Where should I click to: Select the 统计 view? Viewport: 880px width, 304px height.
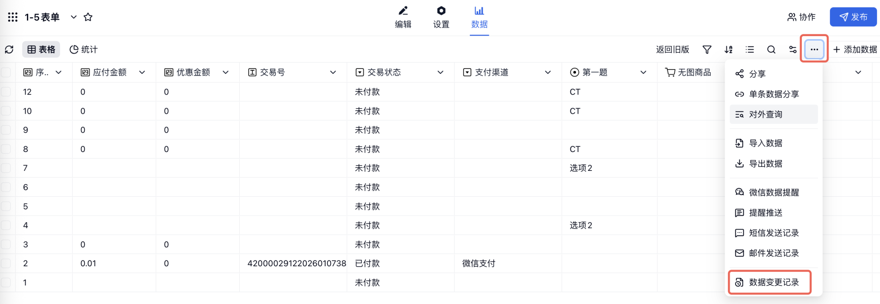click(84, 50)
